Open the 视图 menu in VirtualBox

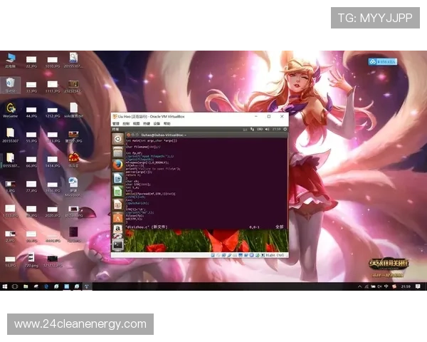pos(136,123)
